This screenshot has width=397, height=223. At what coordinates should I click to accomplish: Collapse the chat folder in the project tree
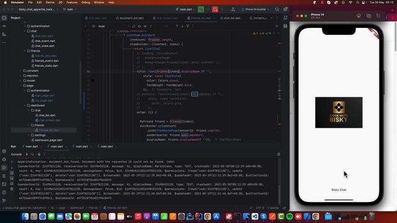(25, 31)
